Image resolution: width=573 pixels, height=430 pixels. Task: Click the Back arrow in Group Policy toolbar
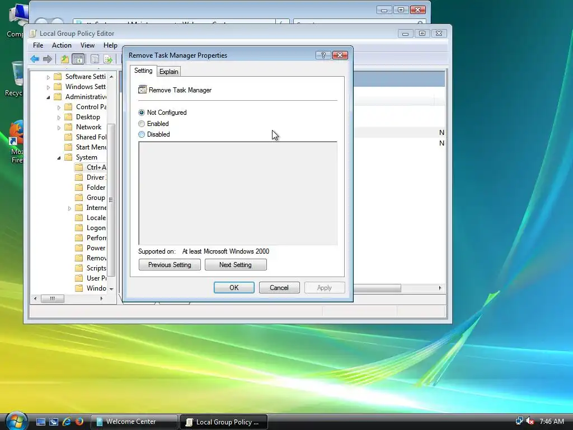coord(35,59)
